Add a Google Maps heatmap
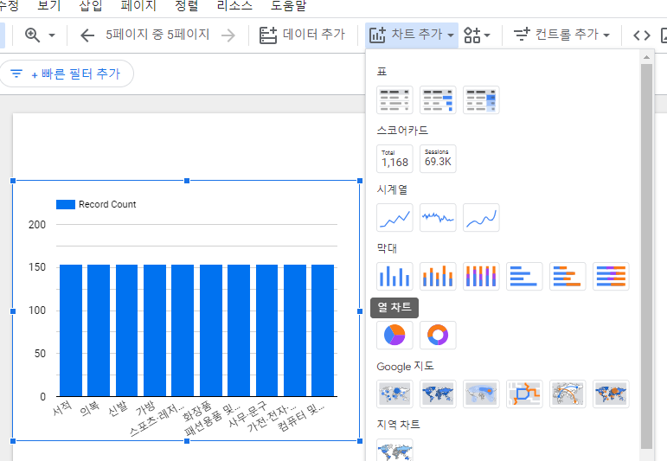Screen dimensions: 667x461 click(x=481, y=394)
